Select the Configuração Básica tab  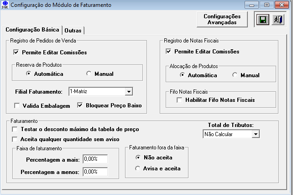[32, 30]
